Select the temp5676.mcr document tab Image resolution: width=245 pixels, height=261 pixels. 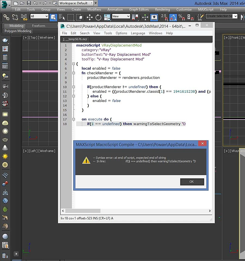click(x=75, y=39)
